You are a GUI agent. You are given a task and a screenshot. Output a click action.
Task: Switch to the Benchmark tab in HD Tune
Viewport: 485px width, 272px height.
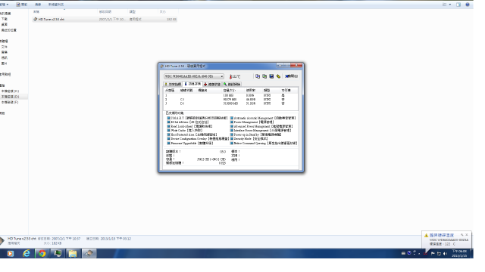click(x=173, y=84)
